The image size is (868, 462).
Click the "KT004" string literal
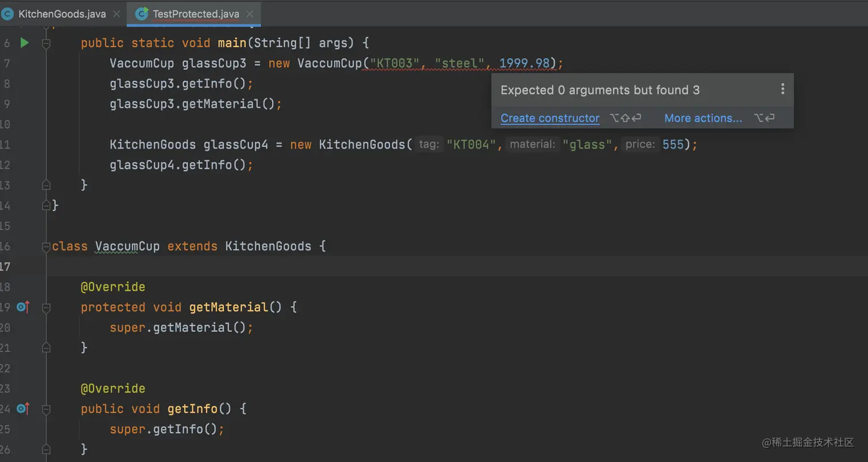471,144
